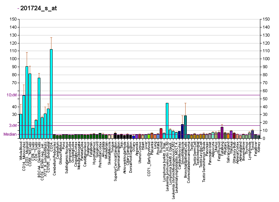The width and height of the screenshot is (279, 202).
Task: Click the 10xM threshold label
Action: point(11,95)
